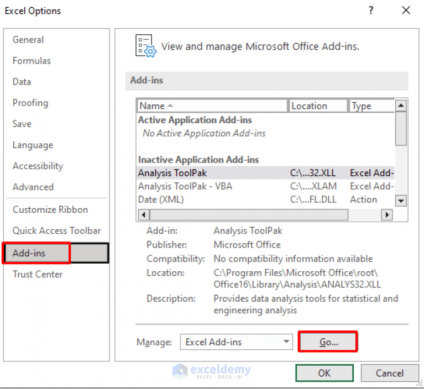
Task: Click the horizontal scroll left arrow
Action: pos(144,215)
